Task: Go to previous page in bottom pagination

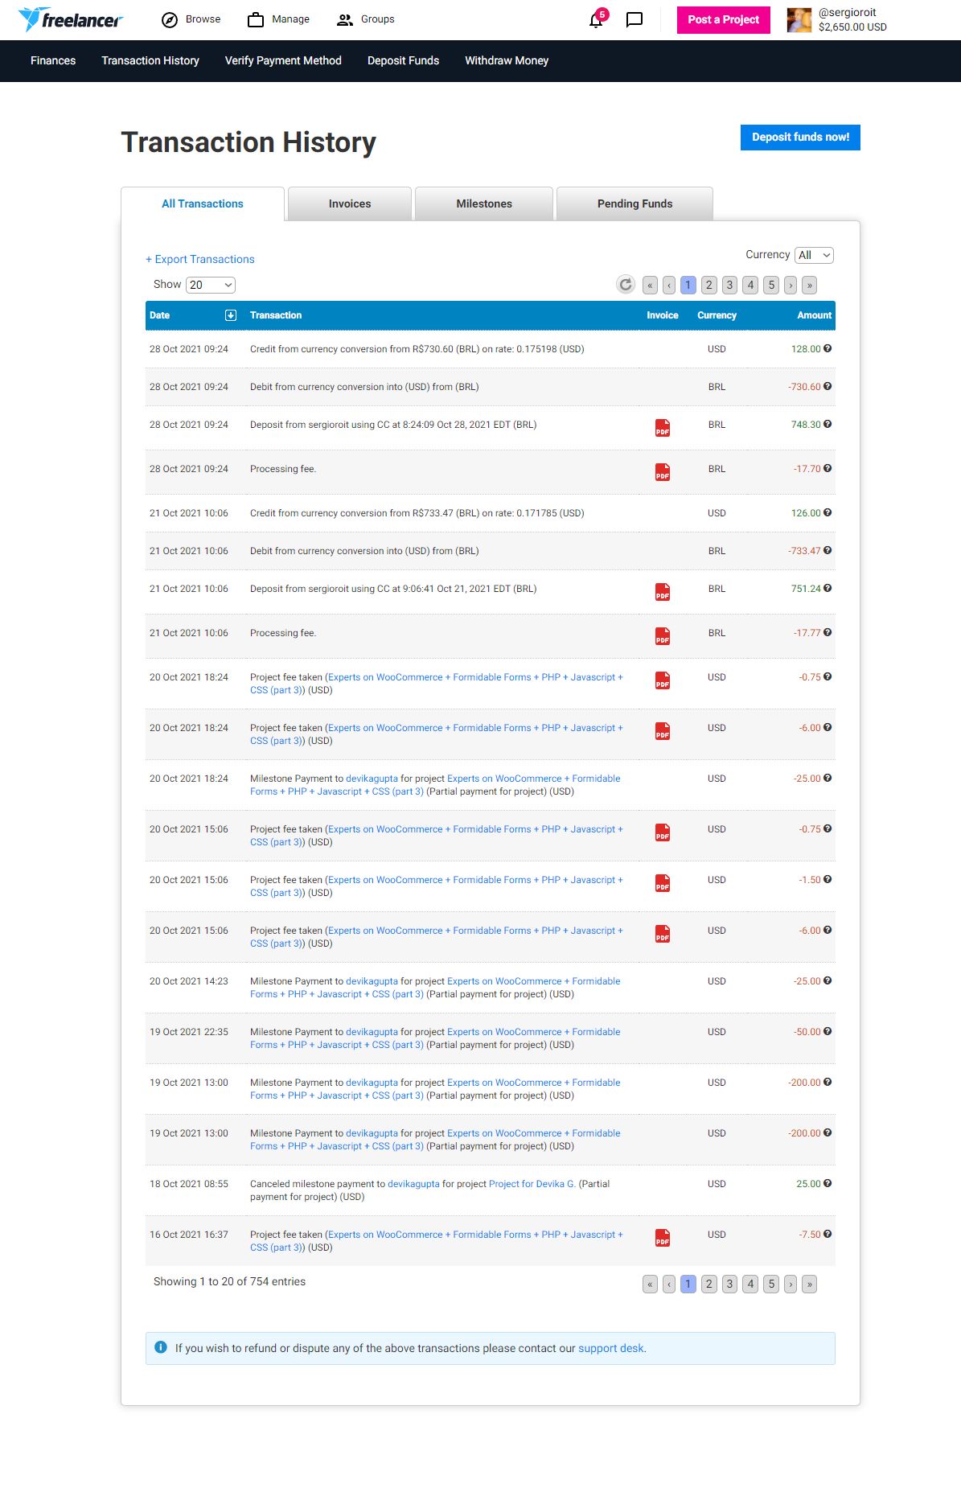Action: pyautogui.click(x=669, y=1284)
